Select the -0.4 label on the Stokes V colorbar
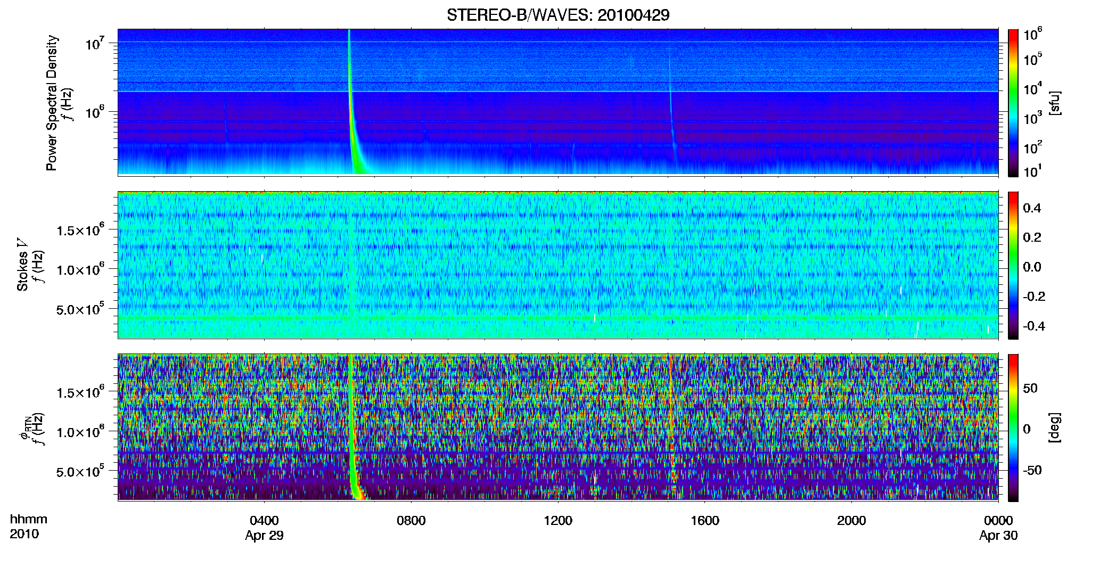This screenshot has width=1116, height=575. 1034,326
